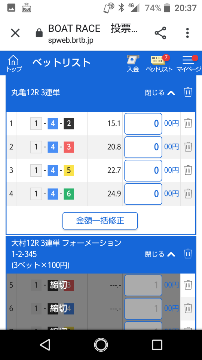Delete bet row 1-4-6
This screenshot has width=202, height=360.
[188, 194]
